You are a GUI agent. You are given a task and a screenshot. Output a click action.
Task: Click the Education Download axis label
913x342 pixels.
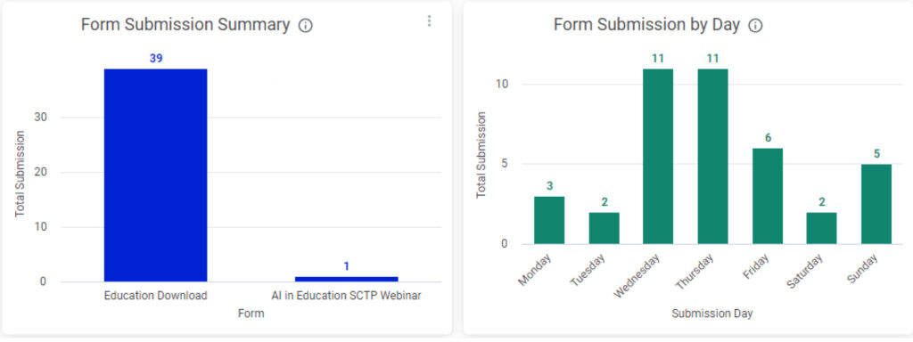click(x=155, y=296)
